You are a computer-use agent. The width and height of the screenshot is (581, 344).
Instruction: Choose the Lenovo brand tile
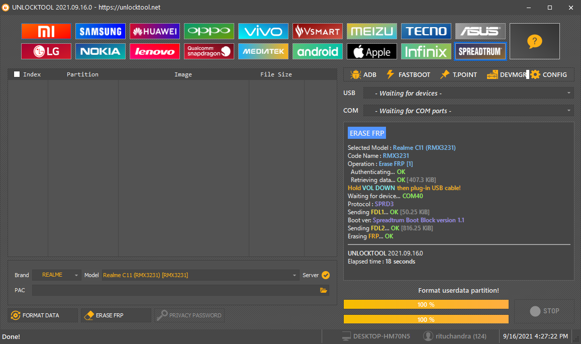point(154,51)
